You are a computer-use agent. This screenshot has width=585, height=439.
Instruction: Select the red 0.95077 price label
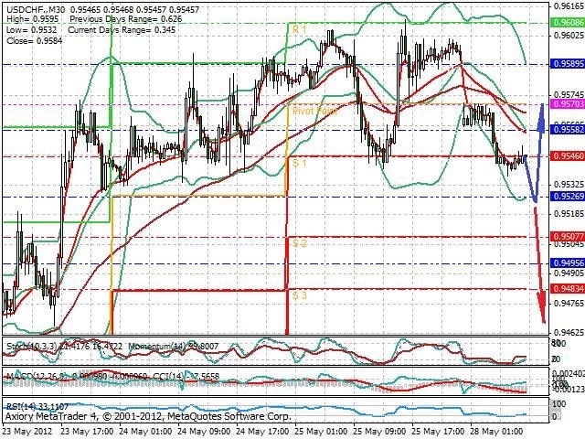pos(568,237)
